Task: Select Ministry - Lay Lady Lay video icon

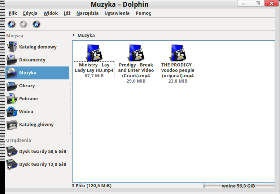Action: coord(94,53)
